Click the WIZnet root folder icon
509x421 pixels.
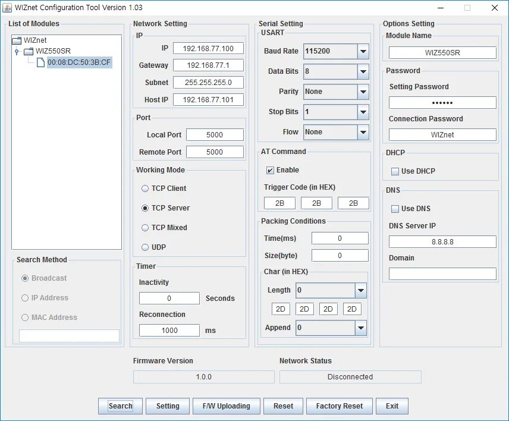(x=17, y=40)
